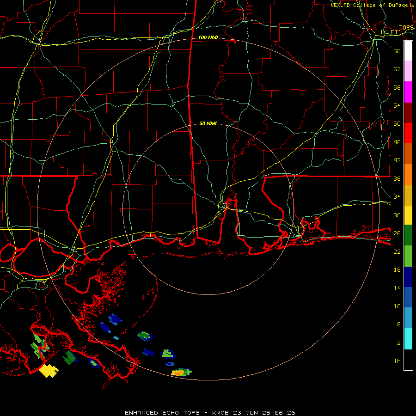Viewport: 416px width, 416px height.
Task: Select the navy blue legend swatch
Action: click(x=408, y=277)
